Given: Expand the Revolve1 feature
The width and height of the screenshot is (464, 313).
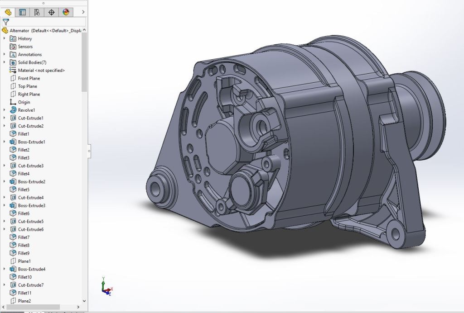Looking at the screenshot, I should point(5,110).
